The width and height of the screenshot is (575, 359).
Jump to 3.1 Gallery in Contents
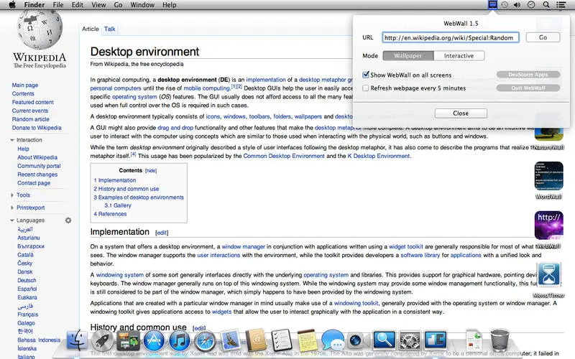pos(118,205)
